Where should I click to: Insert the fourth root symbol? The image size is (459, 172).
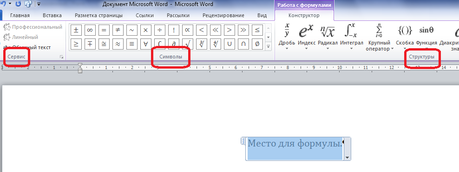pos(215,44)
